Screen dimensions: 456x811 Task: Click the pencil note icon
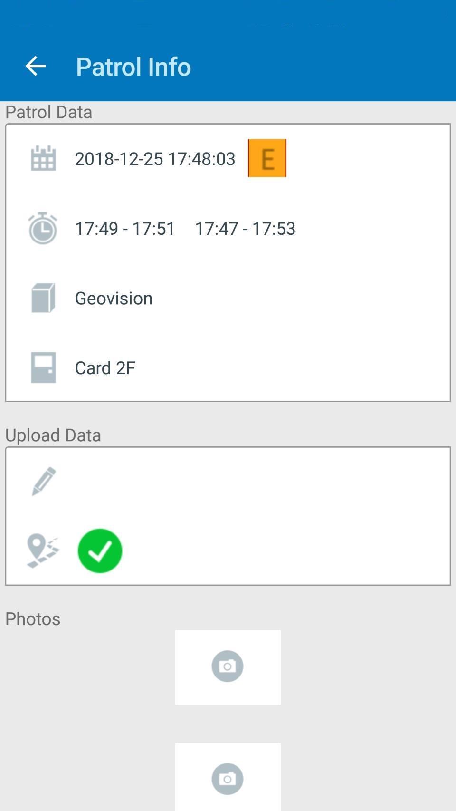[44, 481]
